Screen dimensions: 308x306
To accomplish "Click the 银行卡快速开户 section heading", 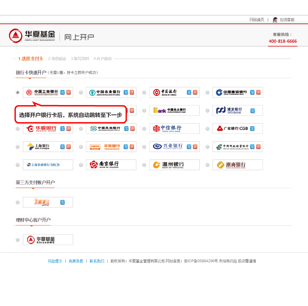I will point(31,72).
